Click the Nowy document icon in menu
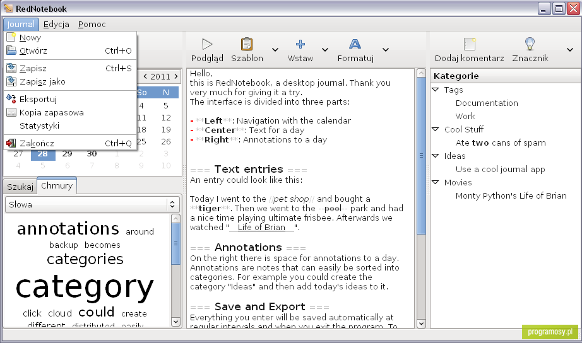Image resolution: width=582 pixels, height=343 pixels. (11, 37)
